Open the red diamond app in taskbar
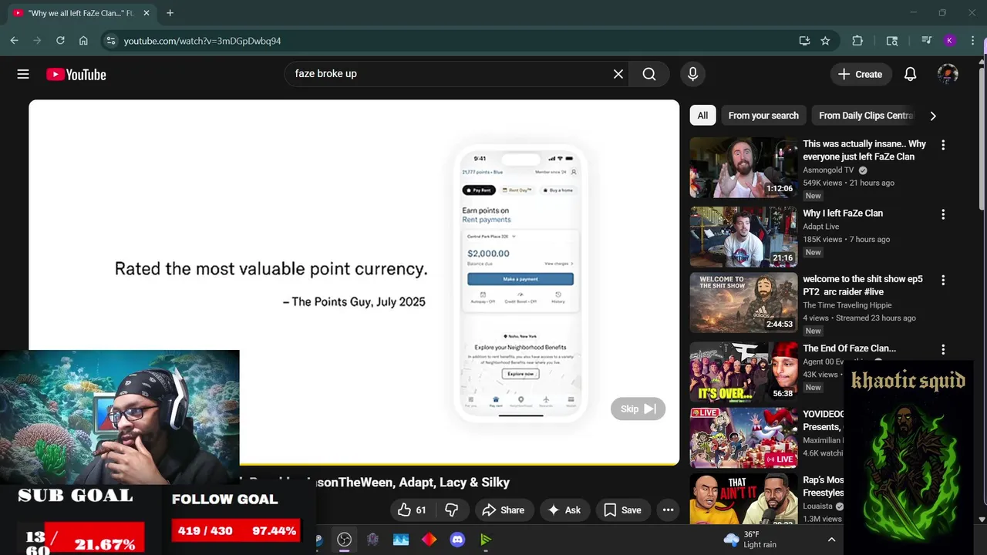Image resolution: width=987 pixels, height=555 pixels. (x=429, y=540)
